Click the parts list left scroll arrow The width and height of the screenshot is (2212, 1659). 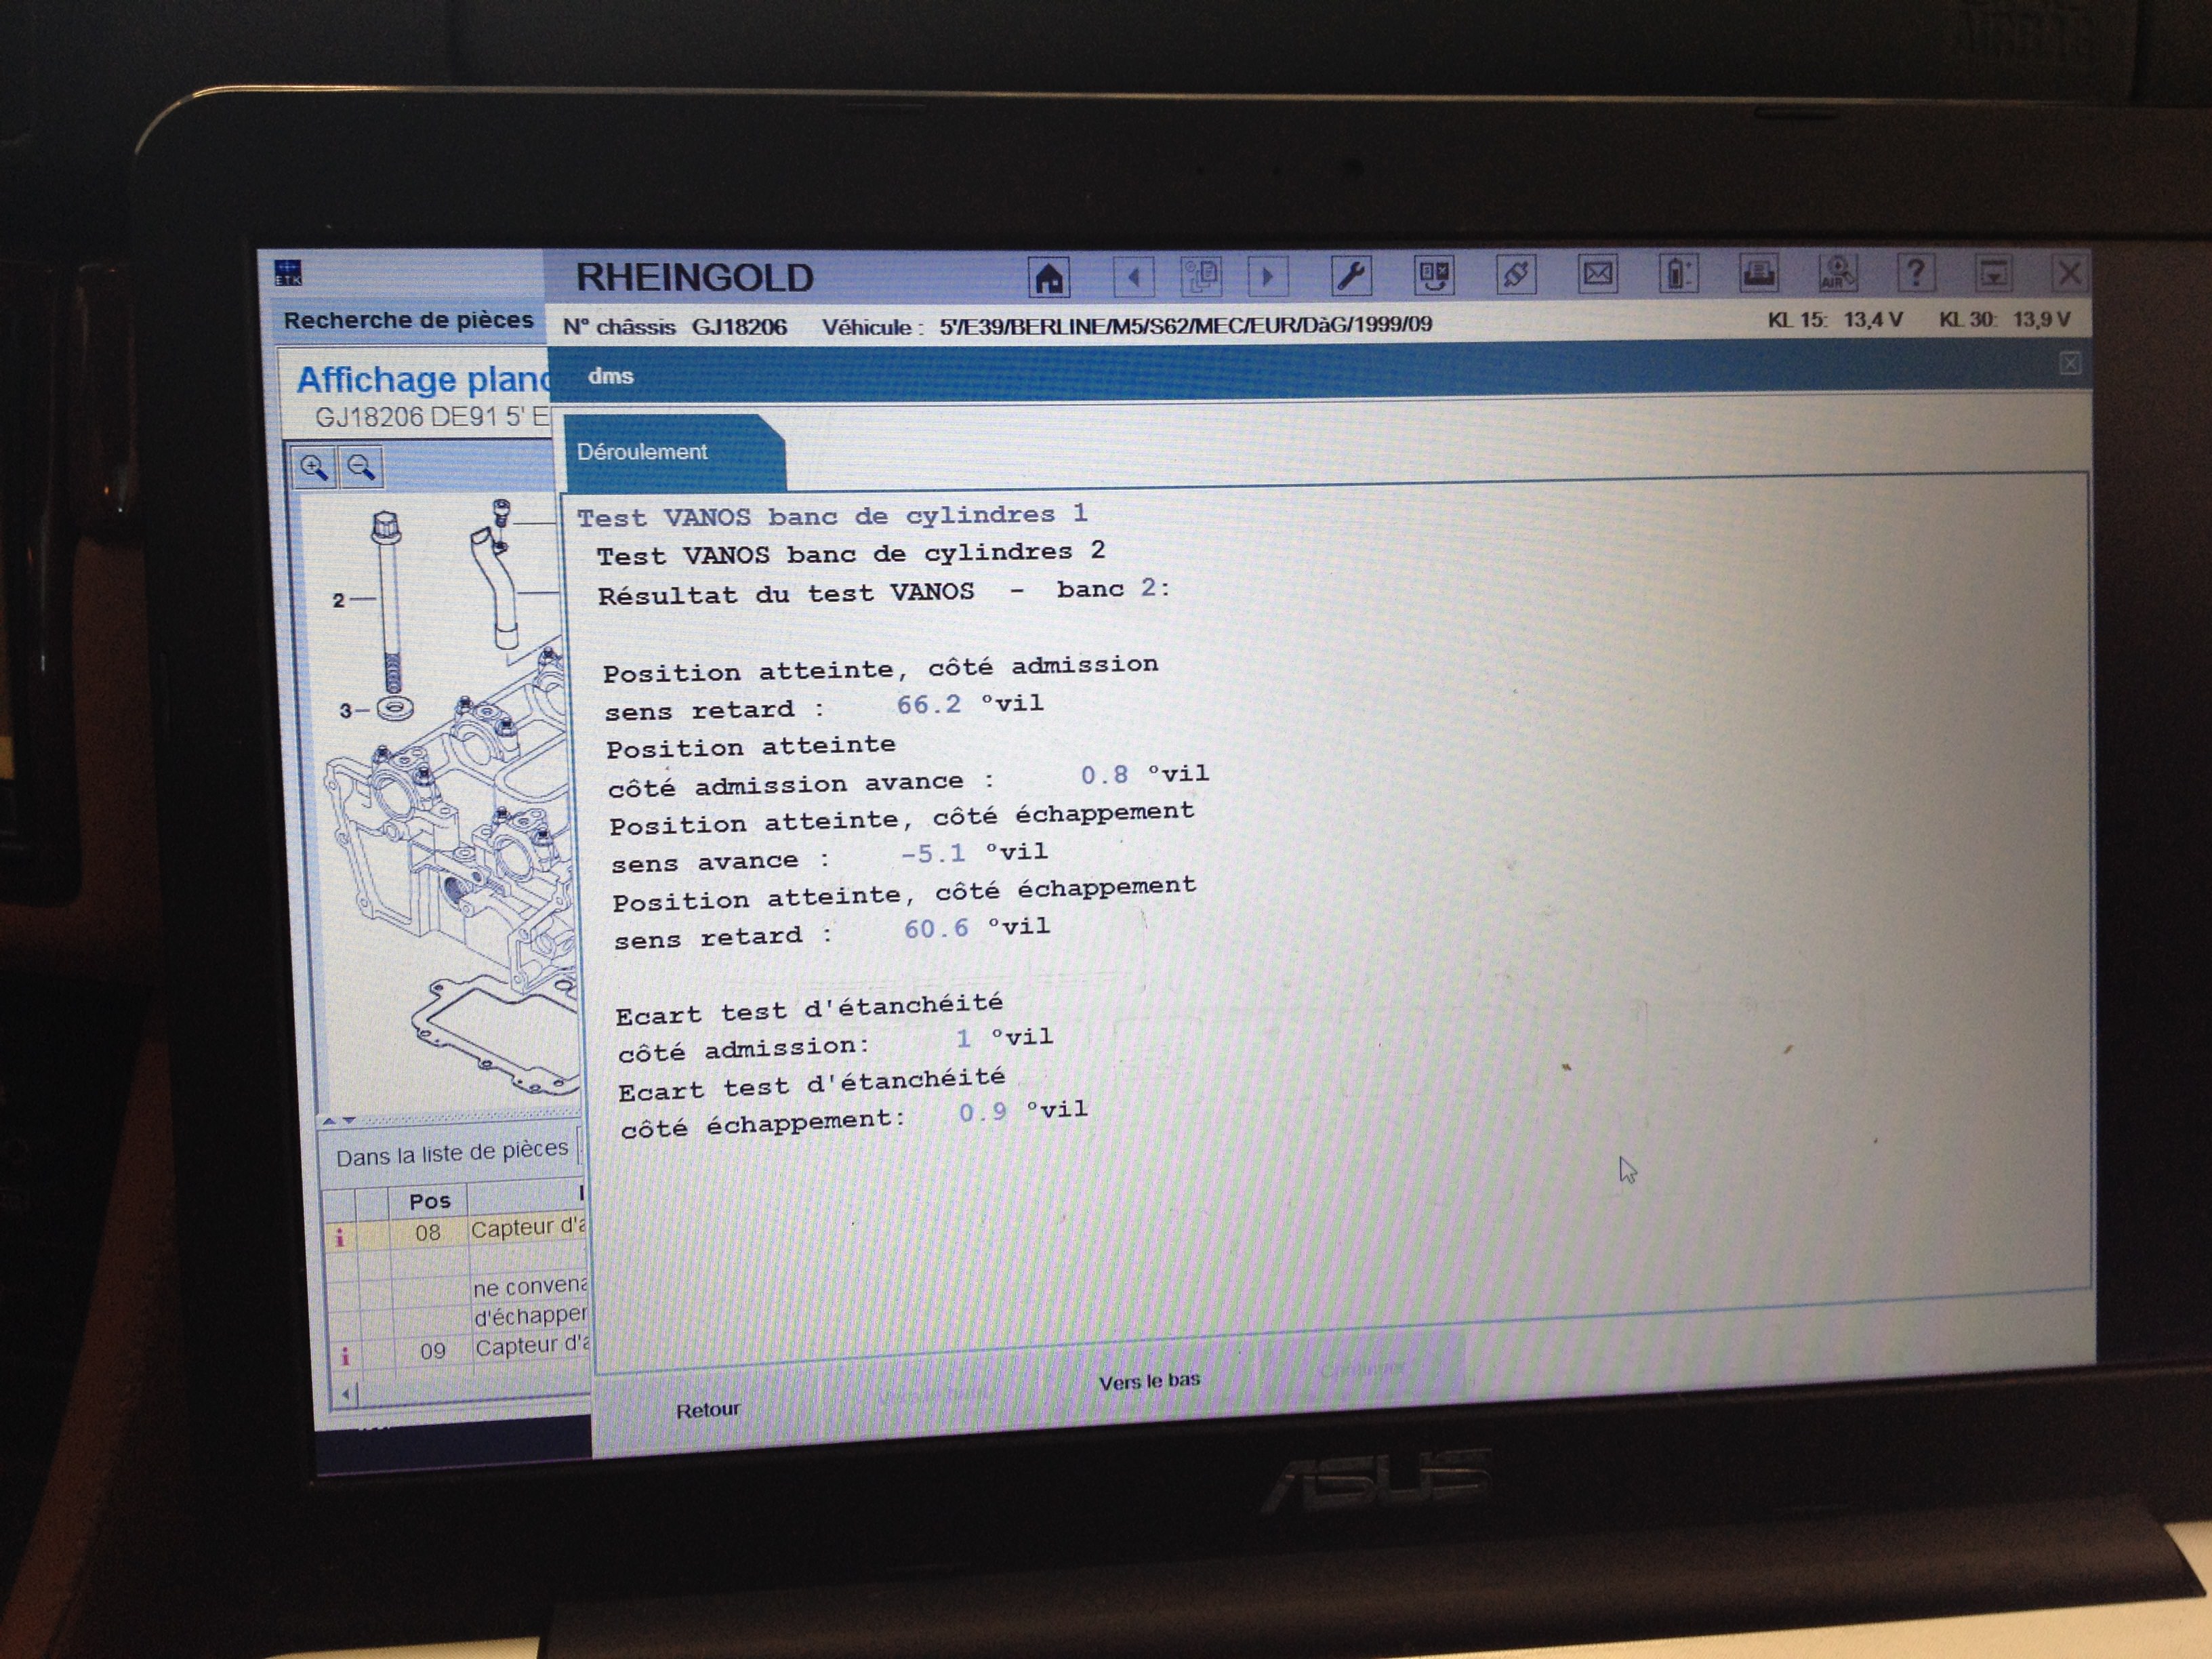point(346,1393)
